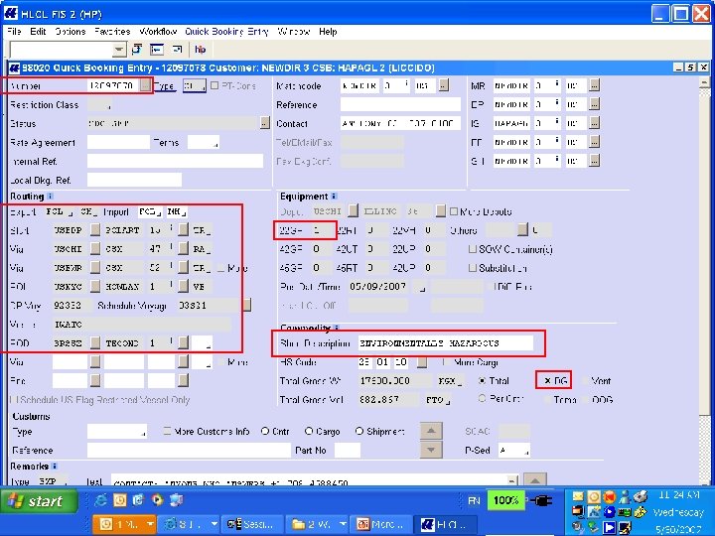Toggle More Customs Info checkbox
The height and width of the screenshot is (536, 715).
167,431
